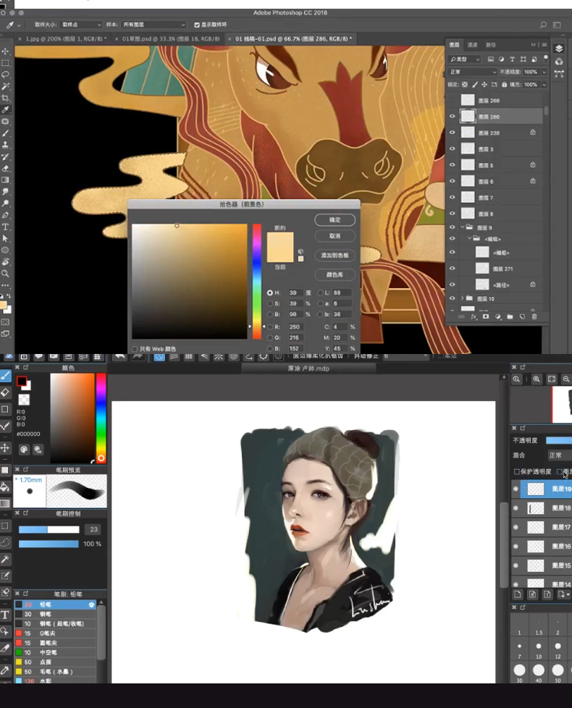Open the layer filter 类型 dropdown

point(465,59)
